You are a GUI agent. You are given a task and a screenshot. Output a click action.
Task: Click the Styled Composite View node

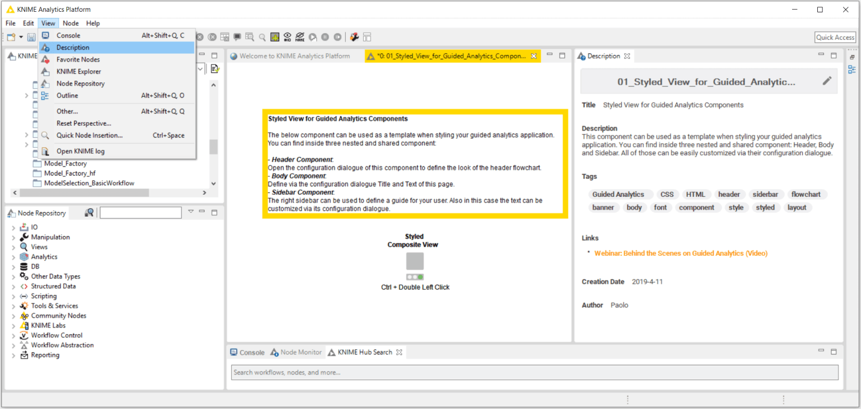415,261
